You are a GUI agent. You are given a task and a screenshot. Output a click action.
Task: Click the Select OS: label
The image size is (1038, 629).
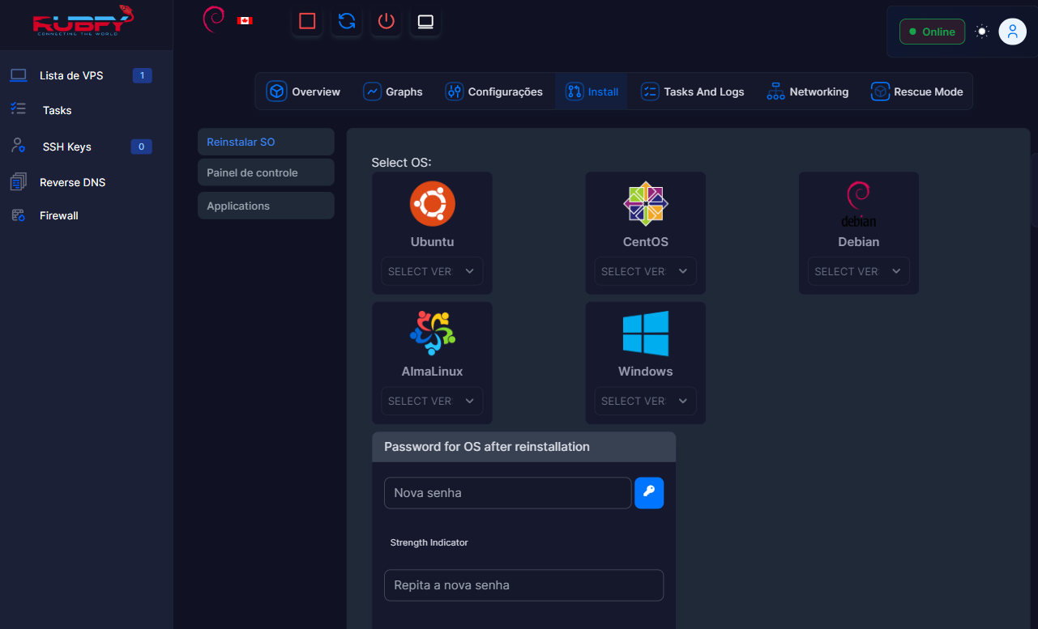[401, 163]
